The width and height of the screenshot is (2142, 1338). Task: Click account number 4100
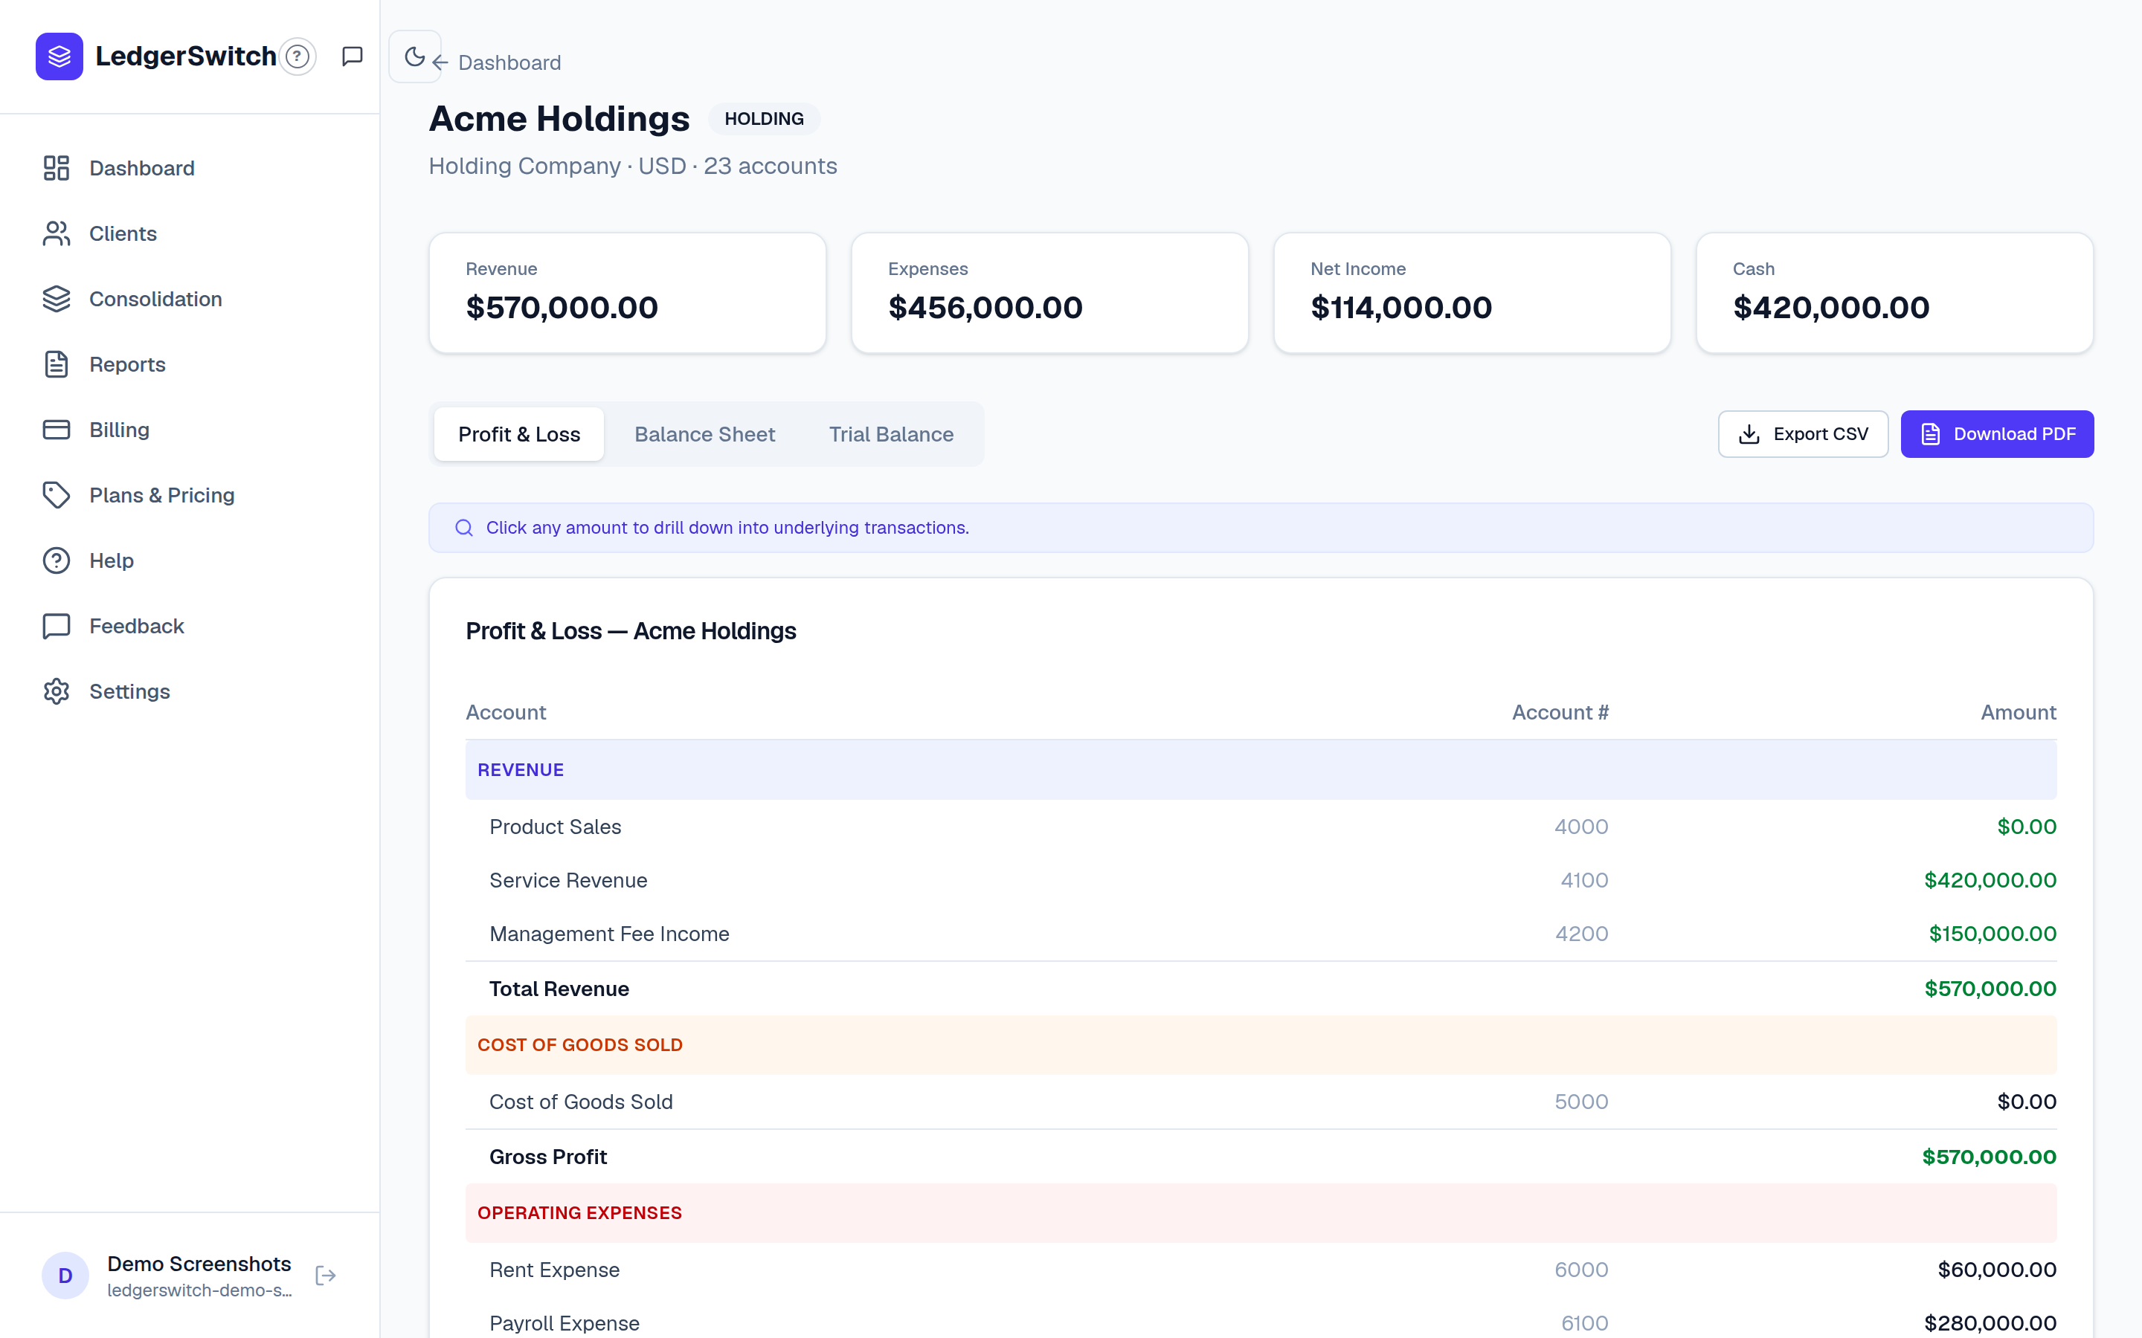pyautogui.click(x=1583, y=881)
